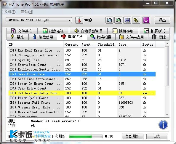176x144 pixels.
Task: Select the Throughput Performance row
Action: (x=82, y=55)
